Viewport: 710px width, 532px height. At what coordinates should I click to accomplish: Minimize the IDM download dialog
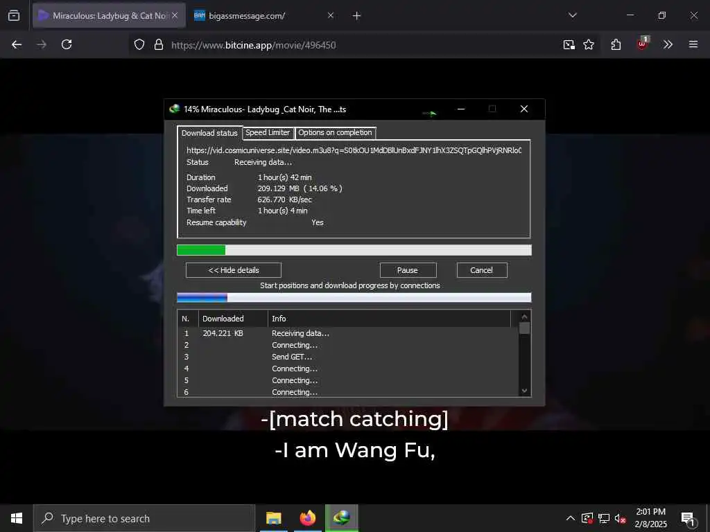tap(461, 109)
